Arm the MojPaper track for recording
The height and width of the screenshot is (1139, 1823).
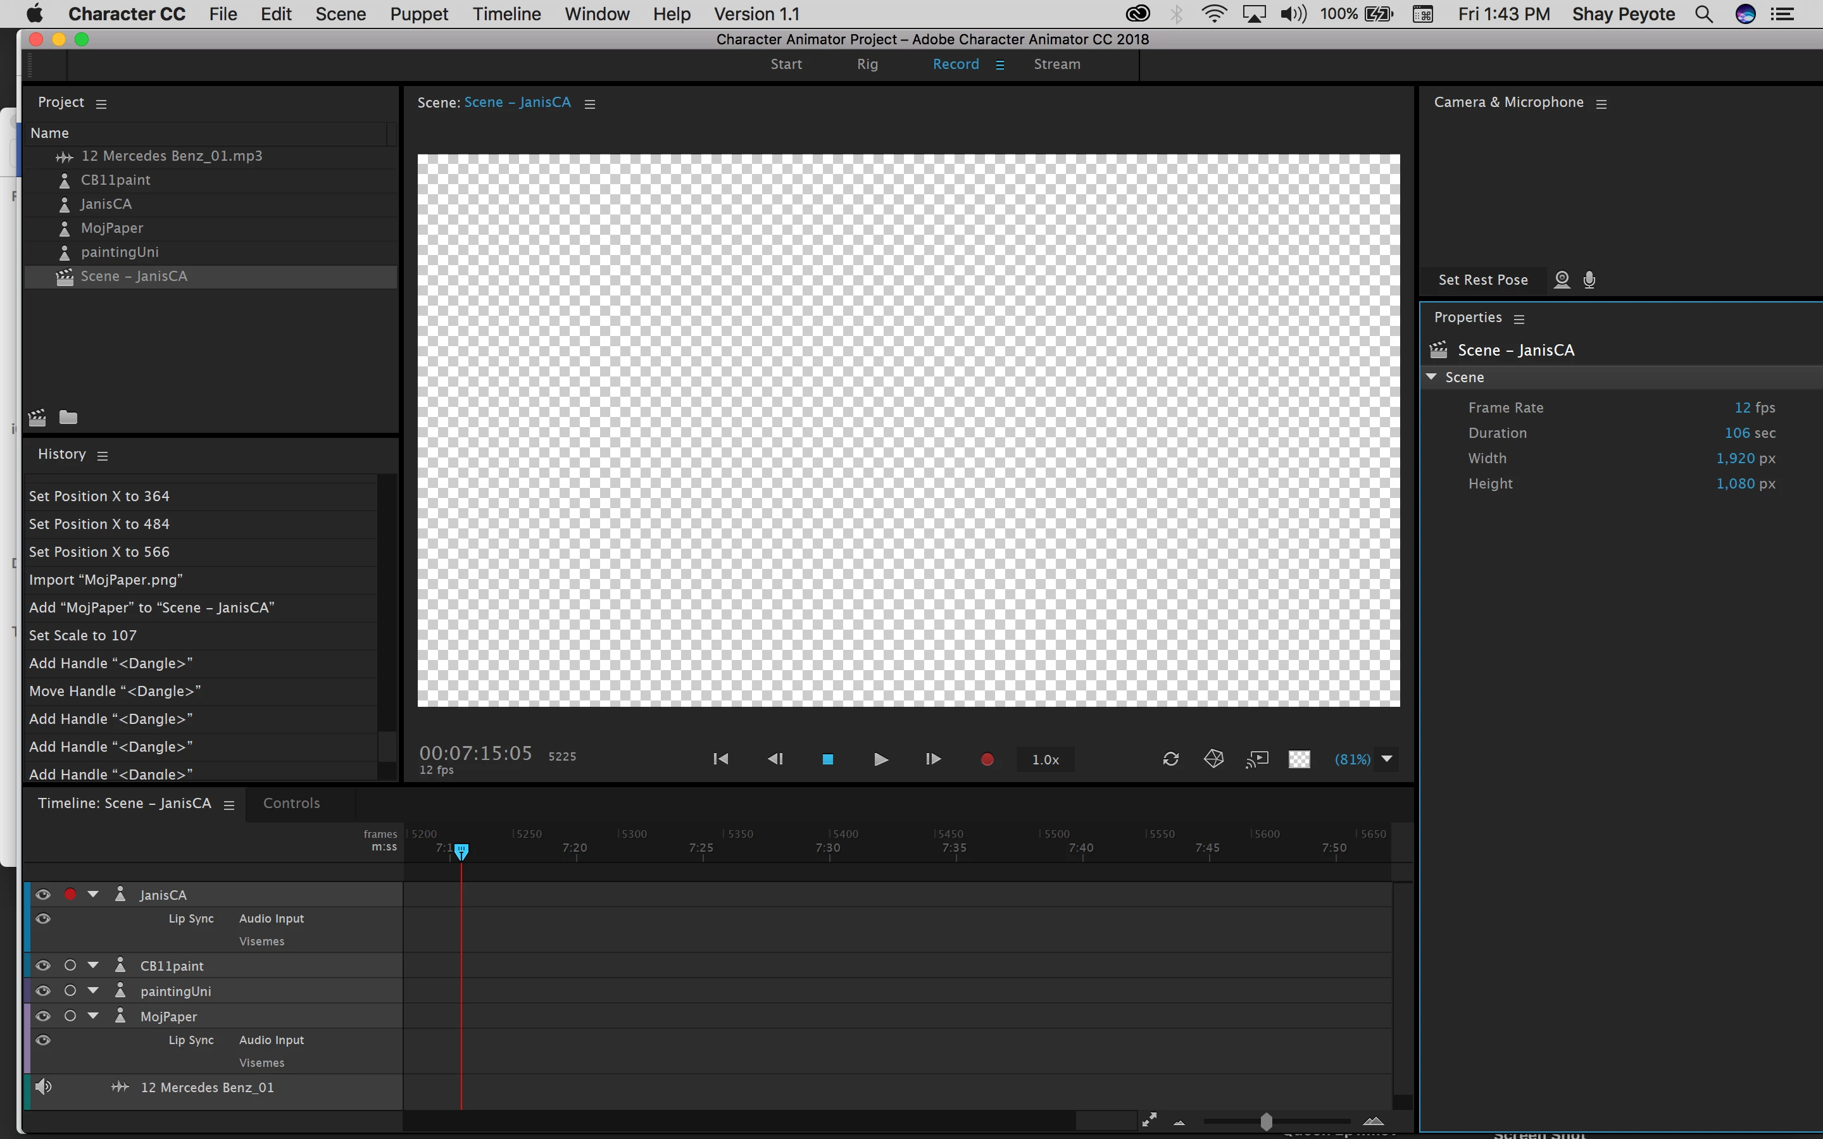pyautogui.click(x=70, y=1016)
